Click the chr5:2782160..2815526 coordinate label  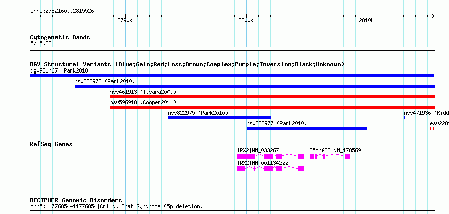[62, 11]
